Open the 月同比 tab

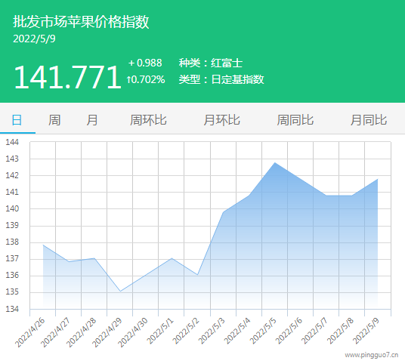(x=369, y=120)
